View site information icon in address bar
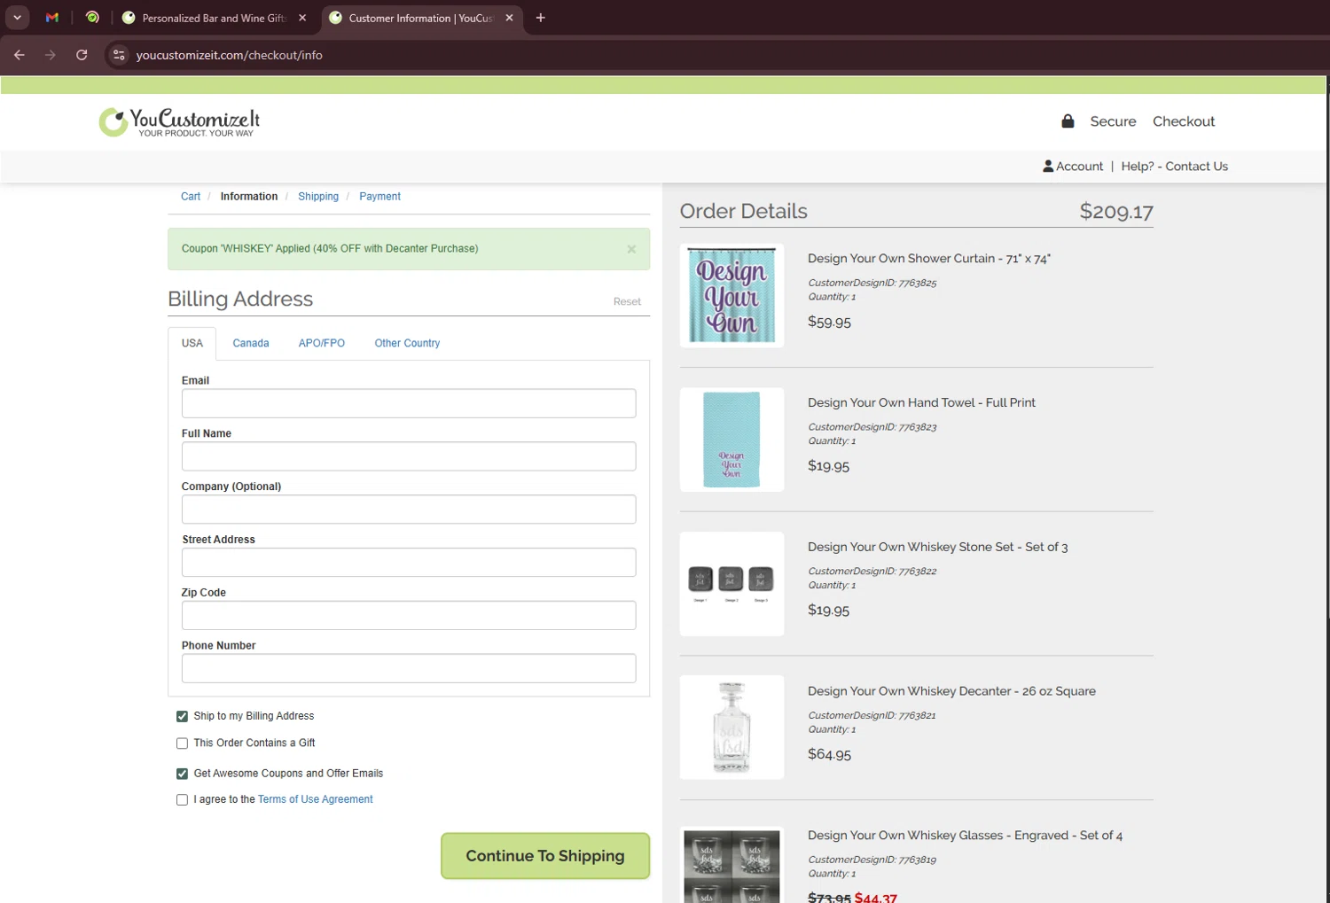Viewport: 1330px width, 903px height. pyautogui.click(x=119, y=55)
